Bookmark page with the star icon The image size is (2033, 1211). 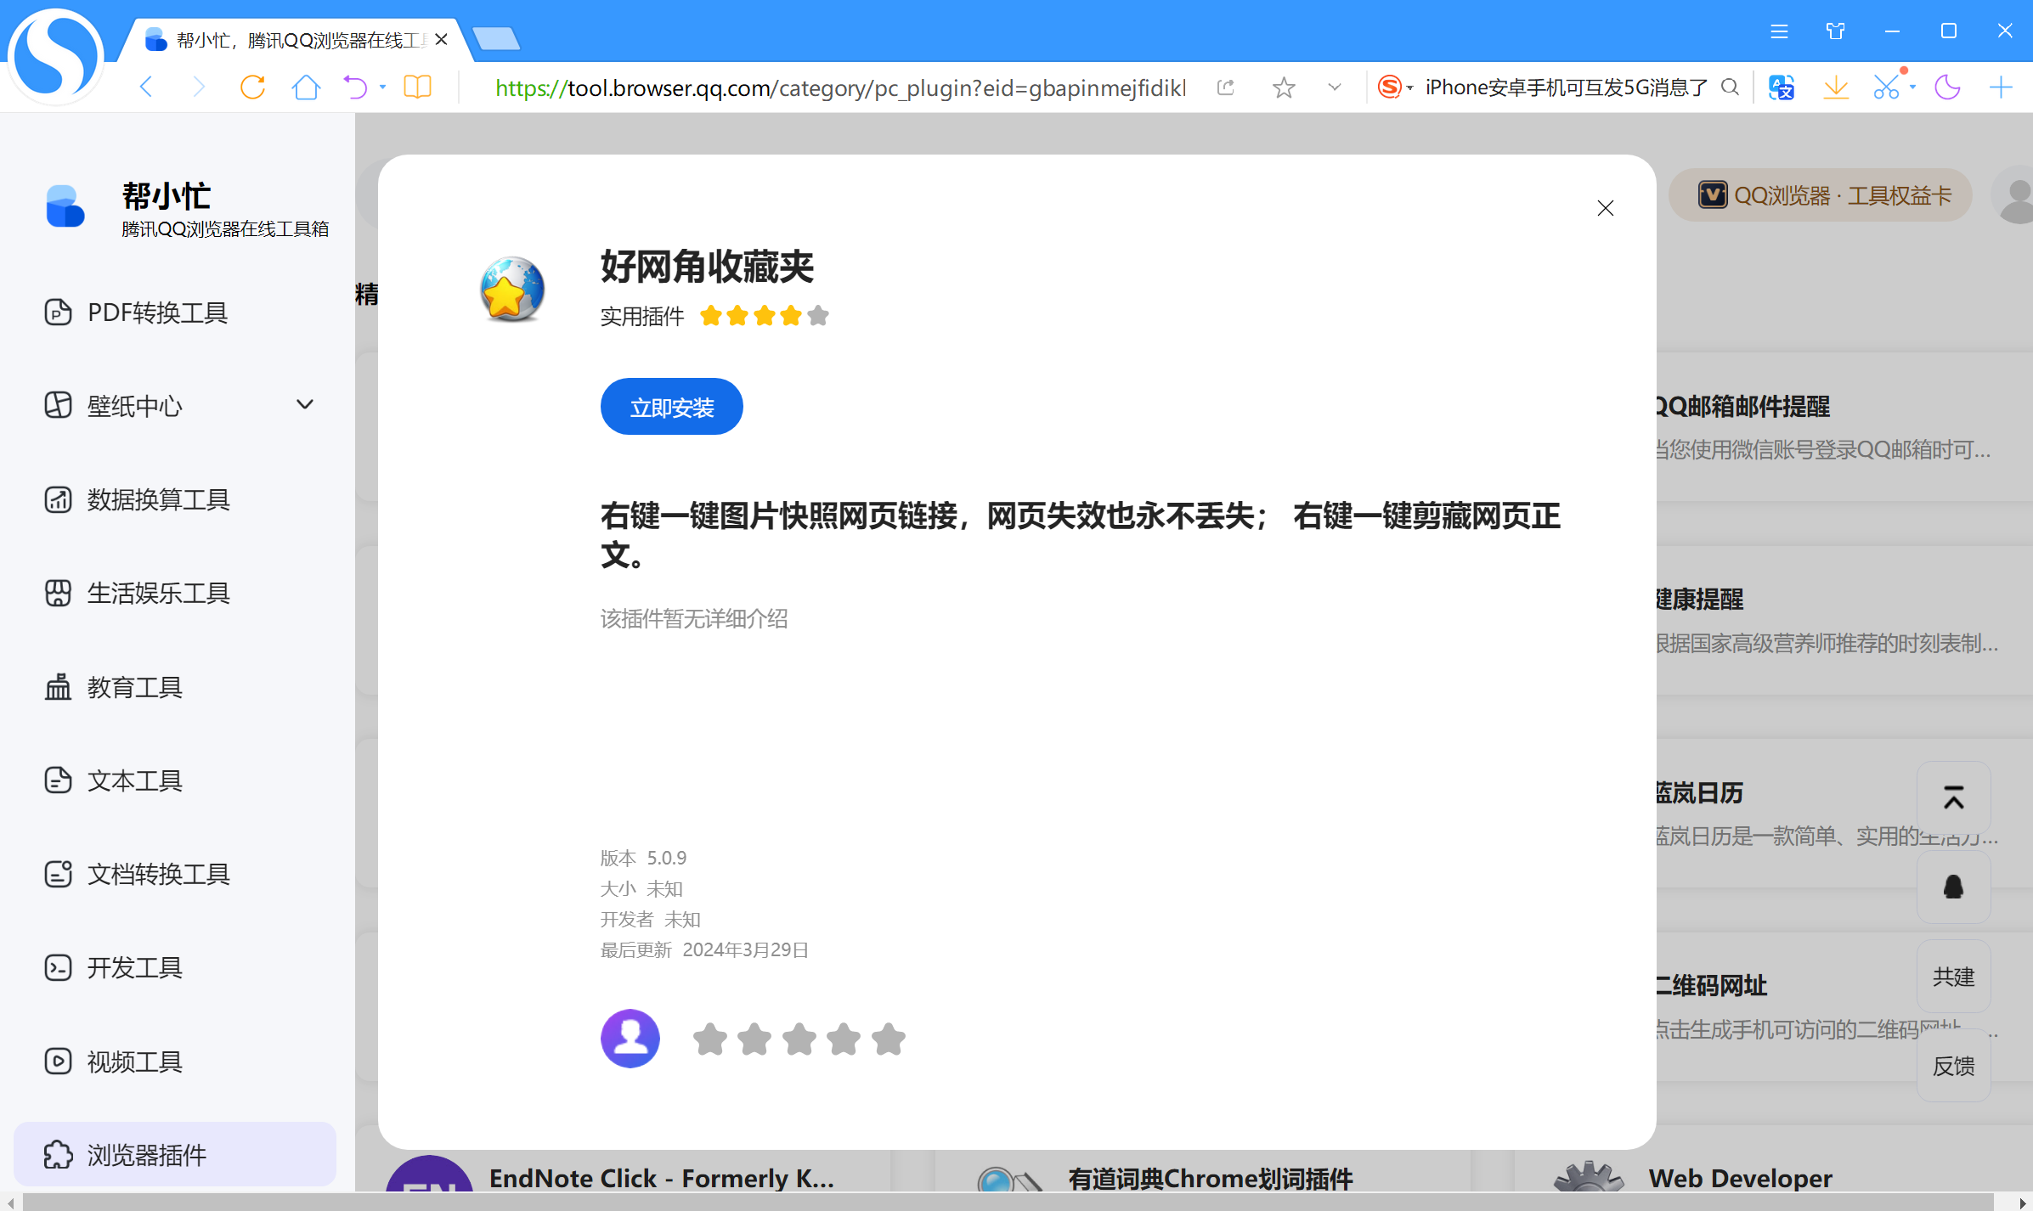click(x=1284, y=87)
